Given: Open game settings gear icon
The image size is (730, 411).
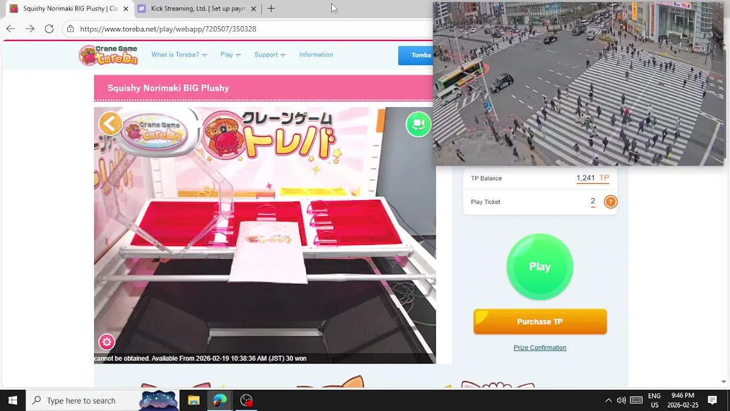Looking at the screenshot, I should click(x=107, y=342).
